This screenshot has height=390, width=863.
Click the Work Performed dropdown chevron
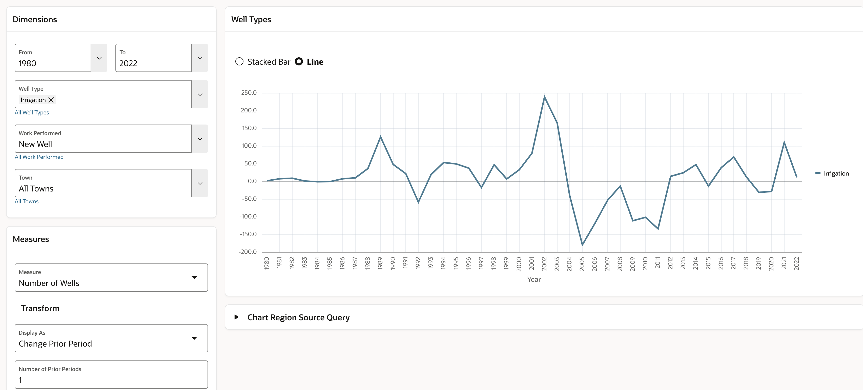[x=200, y=139]
